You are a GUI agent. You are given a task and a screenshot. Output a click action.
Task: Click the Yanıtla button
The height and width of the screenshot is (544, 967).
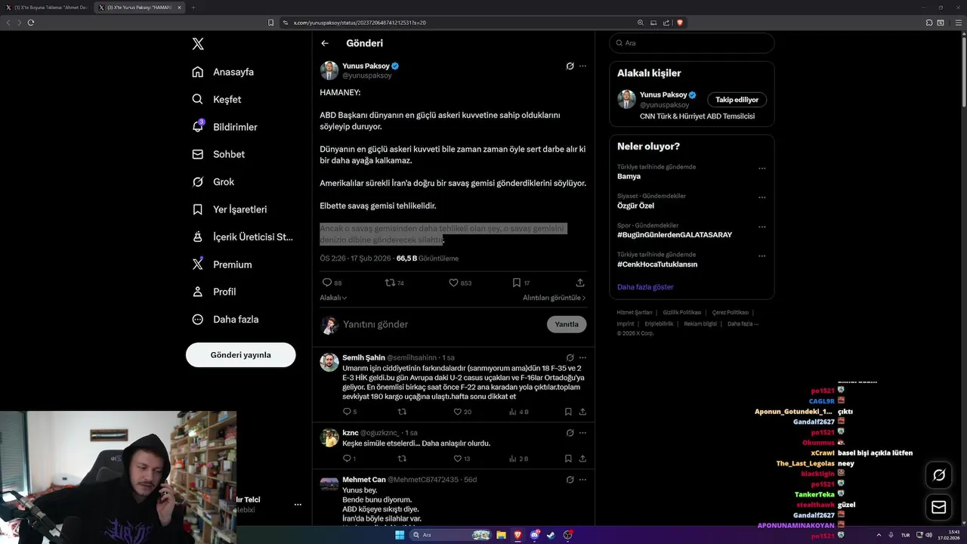tap(567, 324)
